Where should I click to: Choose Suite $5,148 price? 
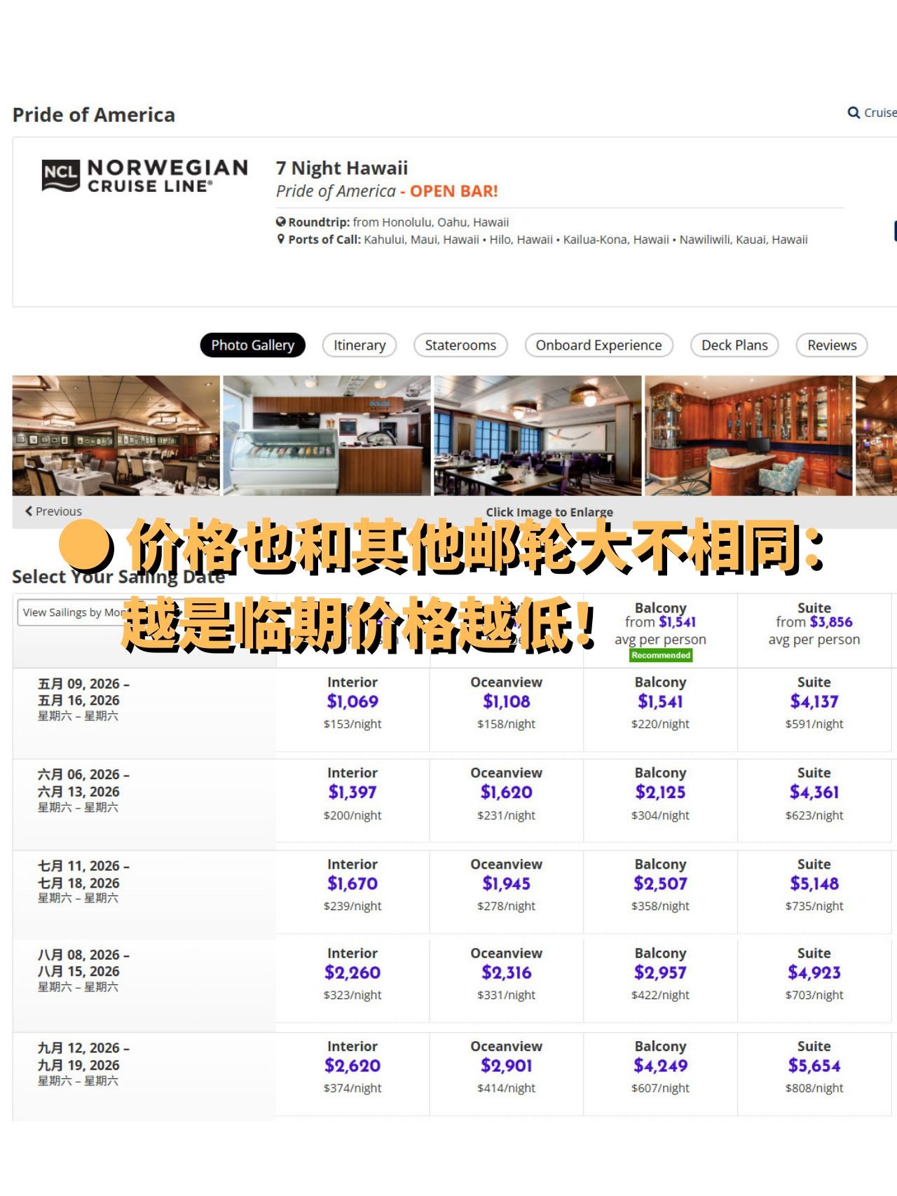[814, 884]
